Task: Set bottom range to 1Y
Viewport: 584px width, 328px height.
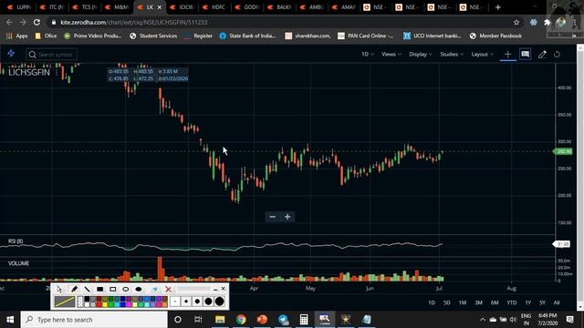Action: (528, 302)
